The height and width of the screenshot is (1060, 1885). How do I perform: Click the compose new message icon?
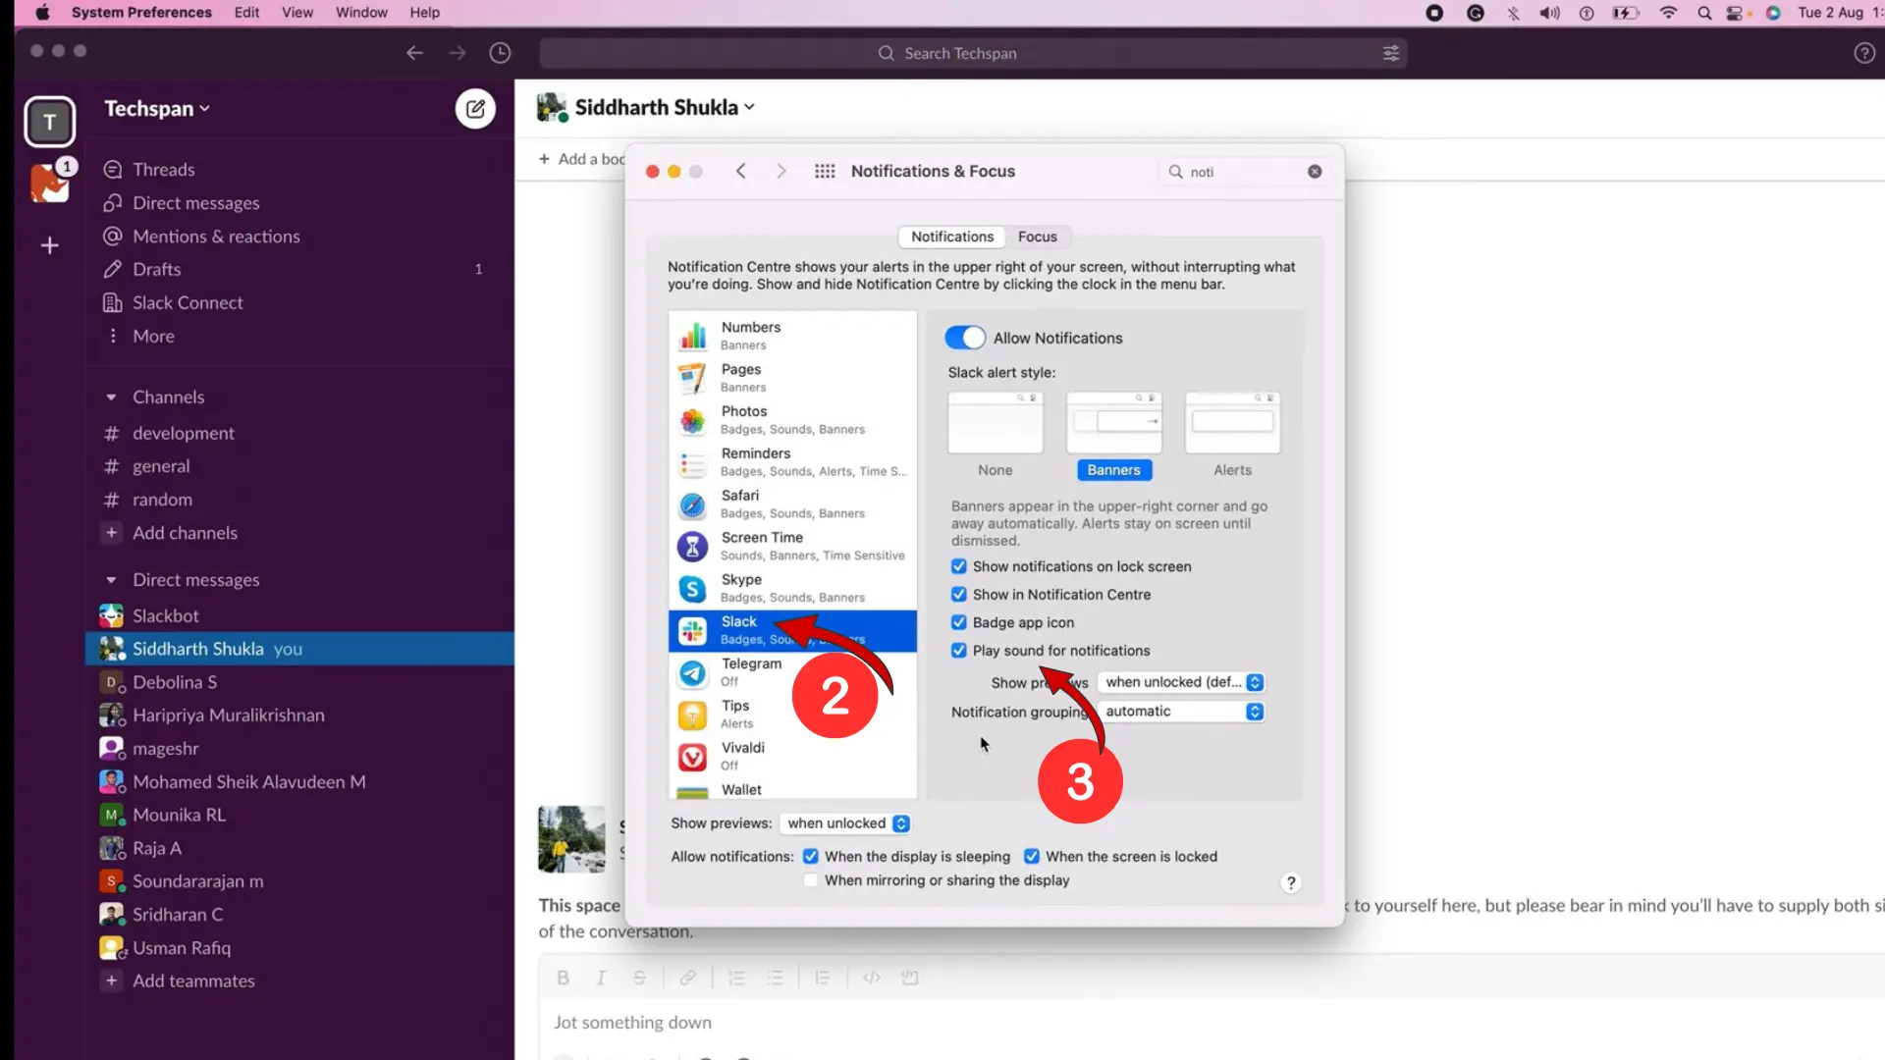point(475,109)
